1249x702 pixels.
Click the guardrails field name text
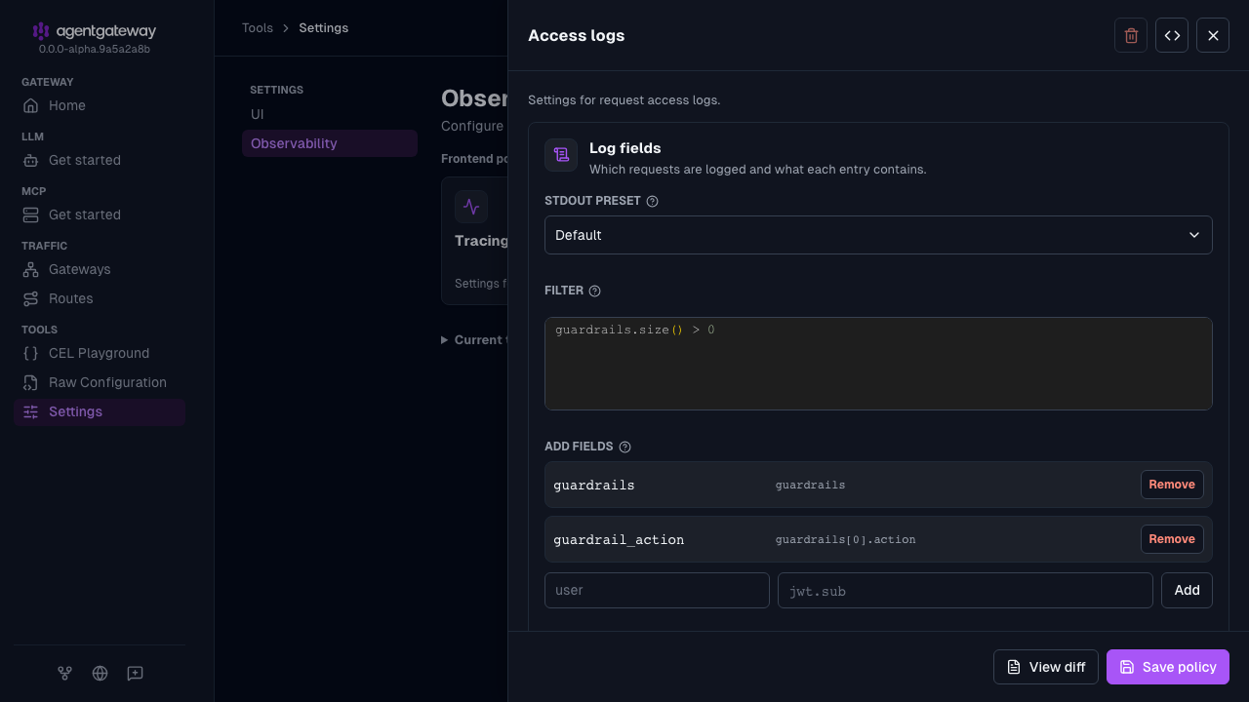tap(594, 485)
